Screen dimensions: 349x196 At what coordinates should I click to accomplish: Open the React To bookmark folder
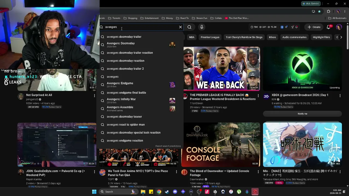click(182, 18)
